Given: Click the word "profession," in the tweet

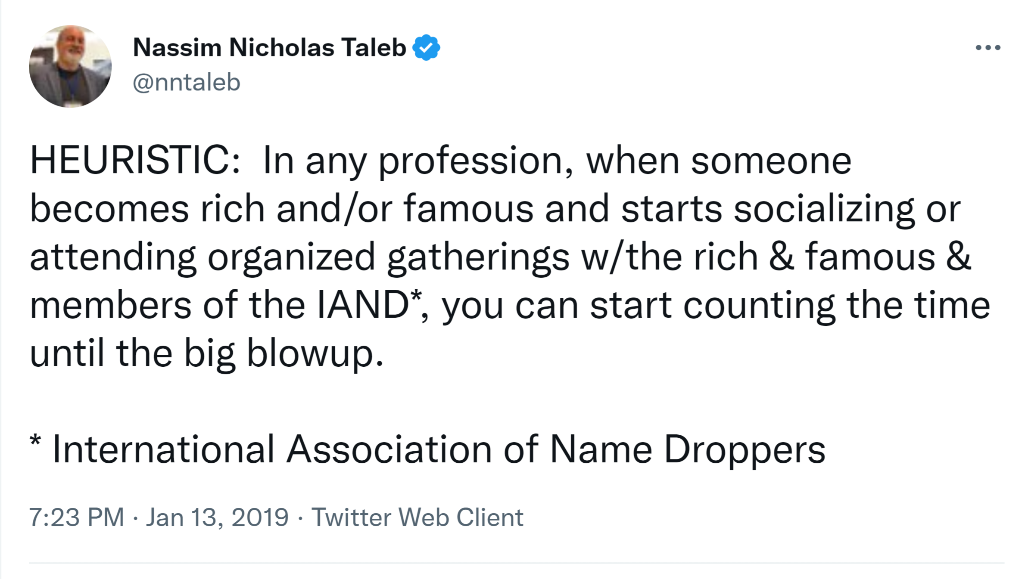Looking at the screenshot, I should point(476,161).
